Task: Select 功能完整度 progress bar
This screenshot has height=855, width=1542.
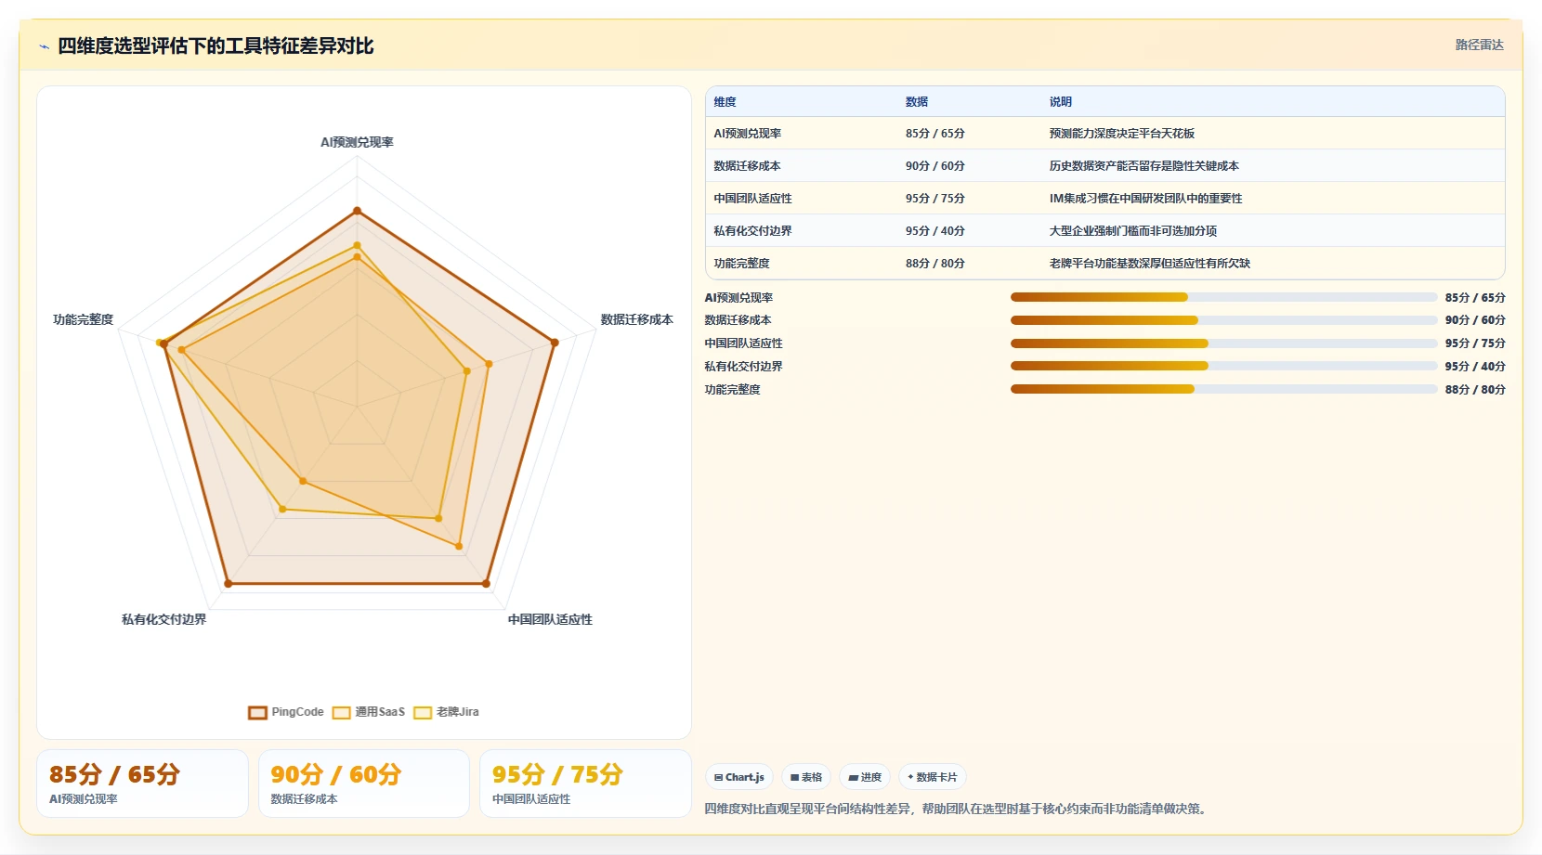Action: click(1223, 389)
